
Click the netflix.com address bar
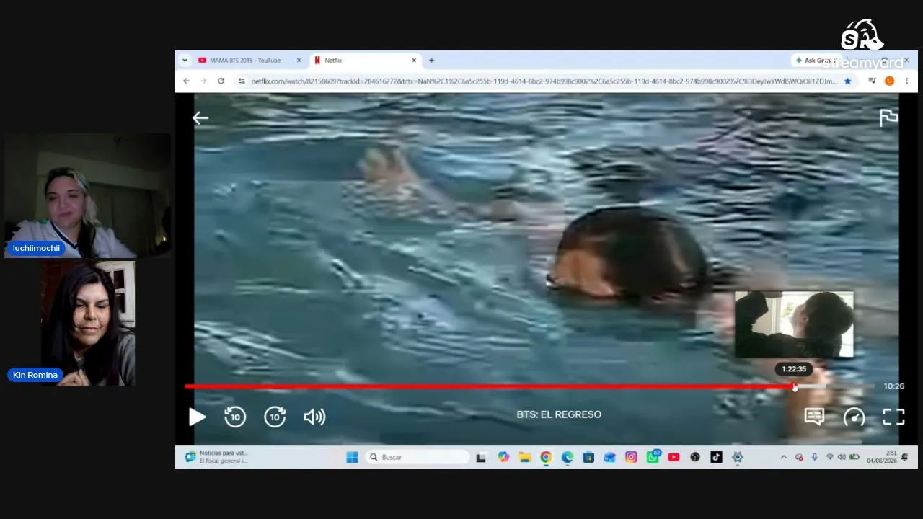tap(544, 81)
